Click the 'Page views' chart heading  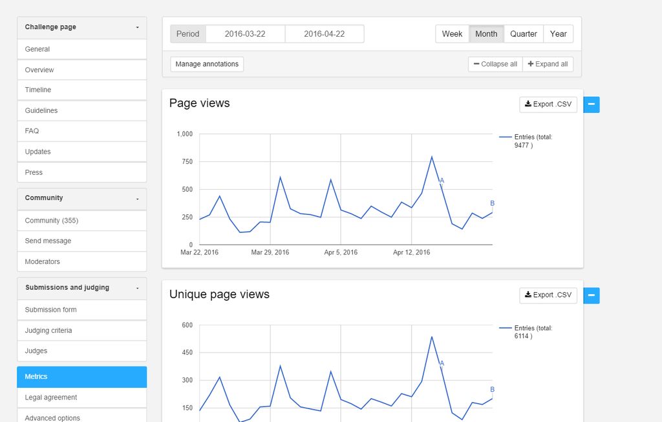click(x=200, y=103)
